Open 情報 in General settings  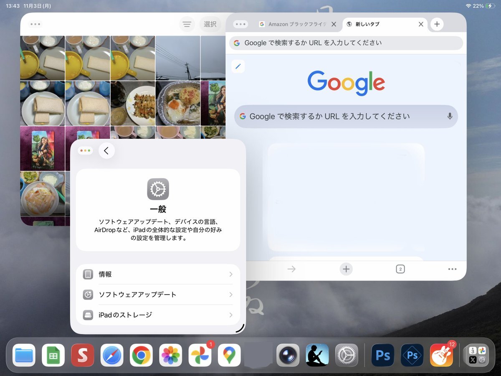[x=158, y=274]
